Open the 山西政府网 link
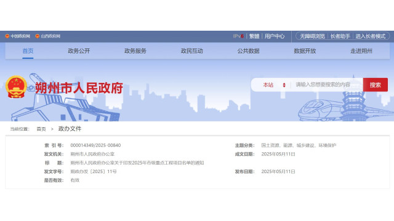394x221 pixels. 50,36
